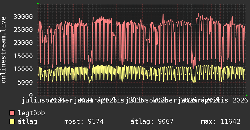Viewport: 250px width, 130px height.
Task: Select the 'átlag' legend label beside yellow swatch
Action: (27, 122)
